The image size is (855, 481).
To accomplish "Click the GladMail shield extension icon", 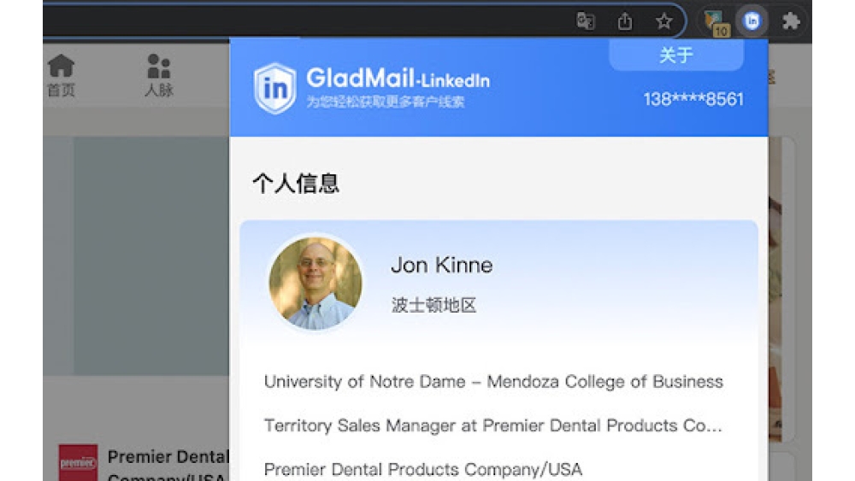I will pyautogui.click(x=752, y=21).
